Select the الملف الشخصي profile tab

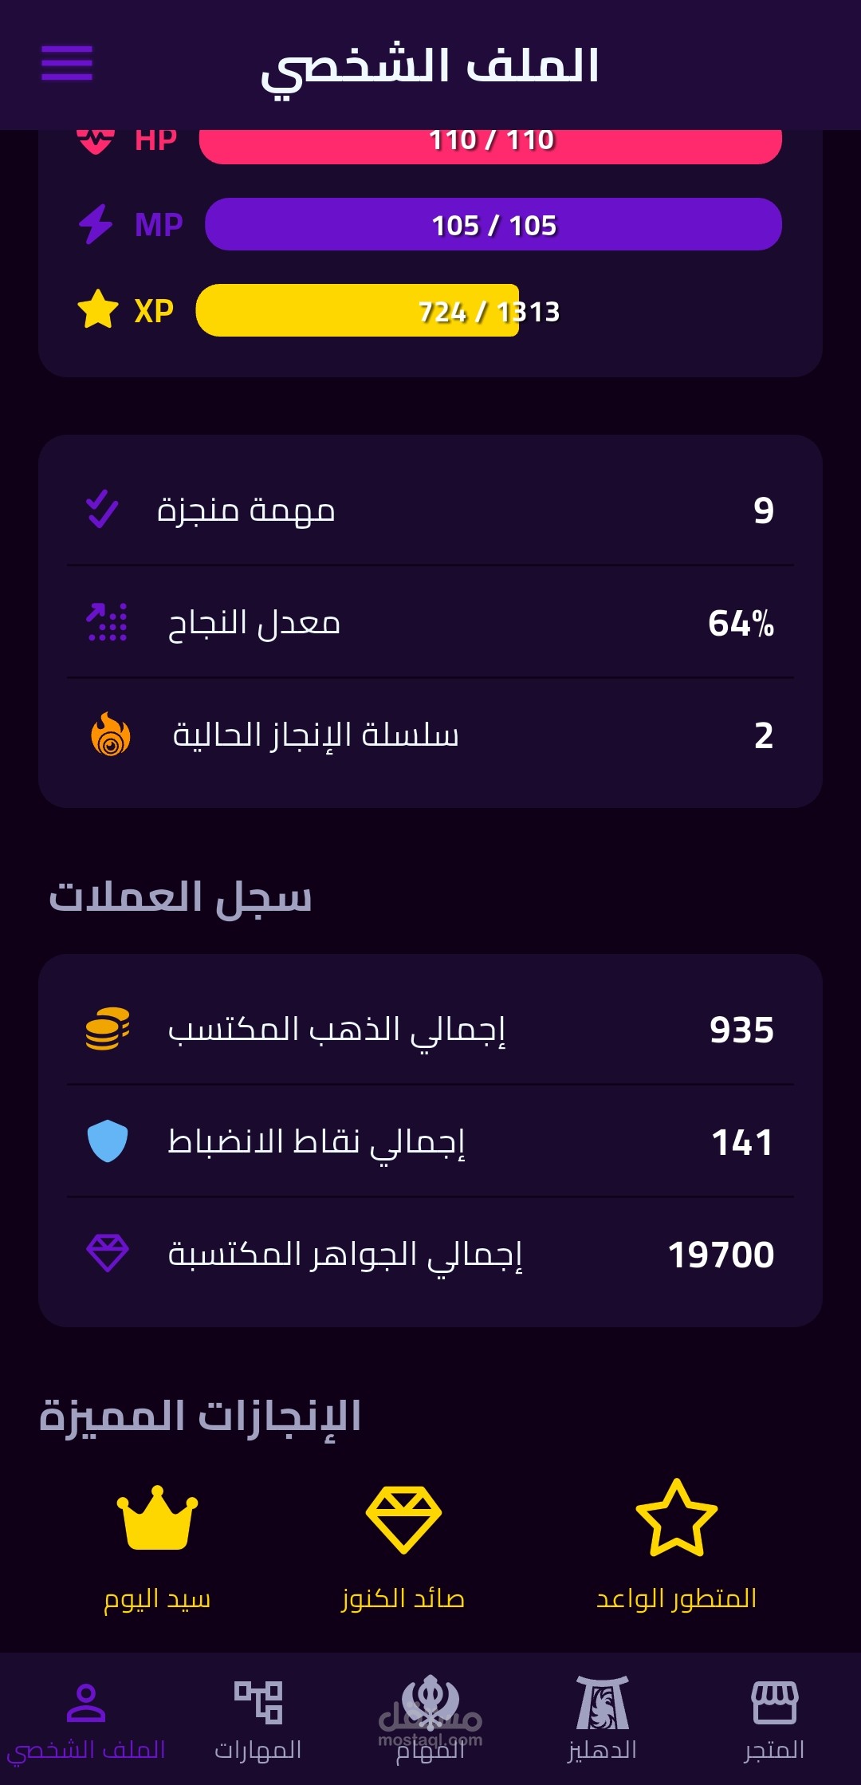click(x=86, y=1719)
